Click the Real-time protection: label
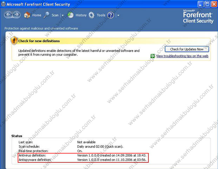The width and height of the screenshot is (218, 169). click(33, 151)
